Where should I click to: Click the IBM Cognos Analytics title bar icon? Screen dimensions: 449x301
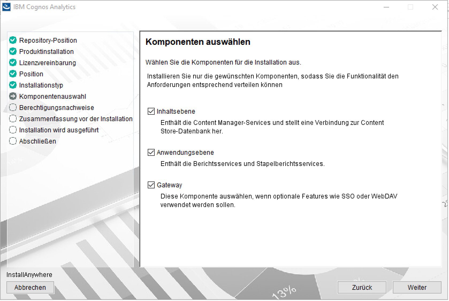(x=6, y=7)
